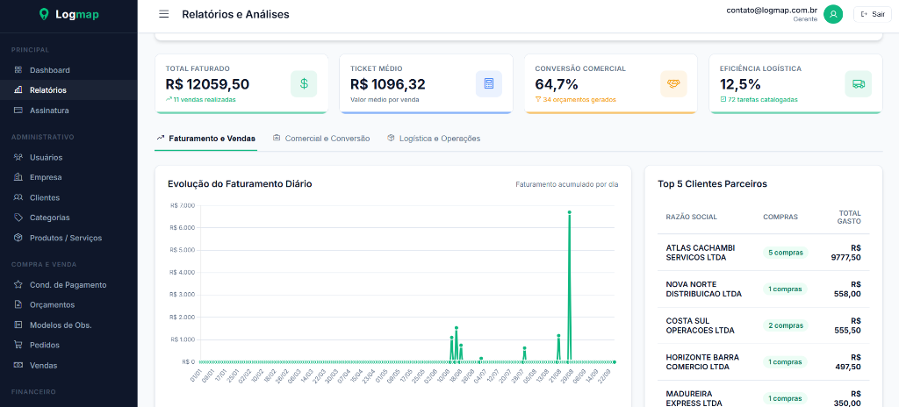The width and height of the screenshot is (899, 407).
Task: Click the Pedidos shopping cart icon
Action: tap(18, 345)
